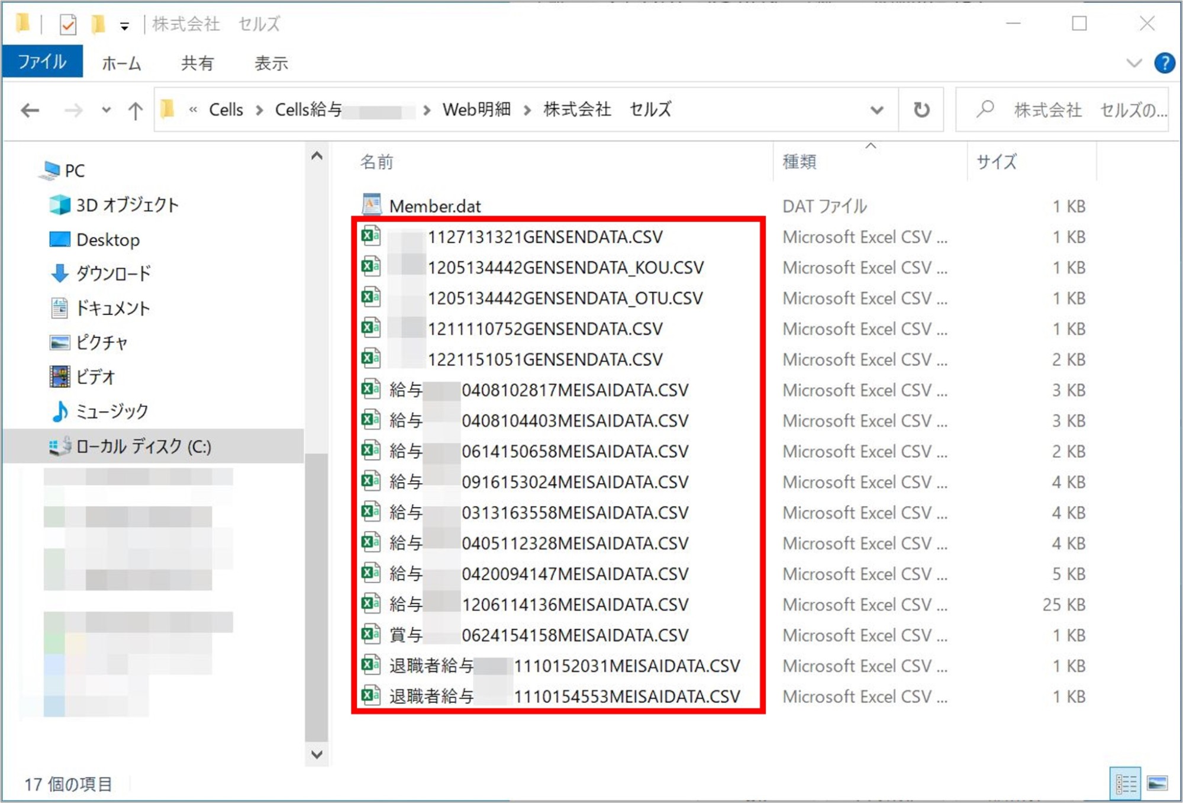1183x803 pixels.
Task: Click Web明細 in the breadcrumb path
Action: coord(476,110)
